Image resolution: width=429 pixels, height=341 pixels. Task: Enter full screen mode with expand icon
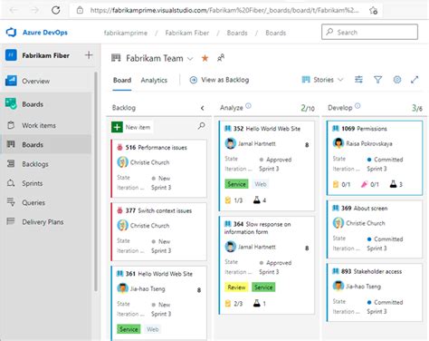[415, 80]
